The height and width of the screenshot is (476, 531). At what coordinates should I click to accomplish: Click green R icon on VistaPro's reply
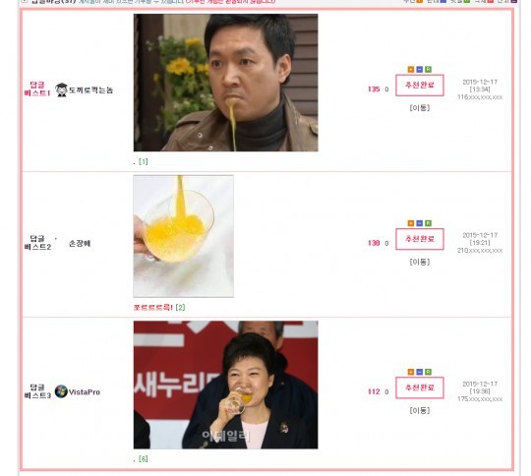(x=428, y=372)
